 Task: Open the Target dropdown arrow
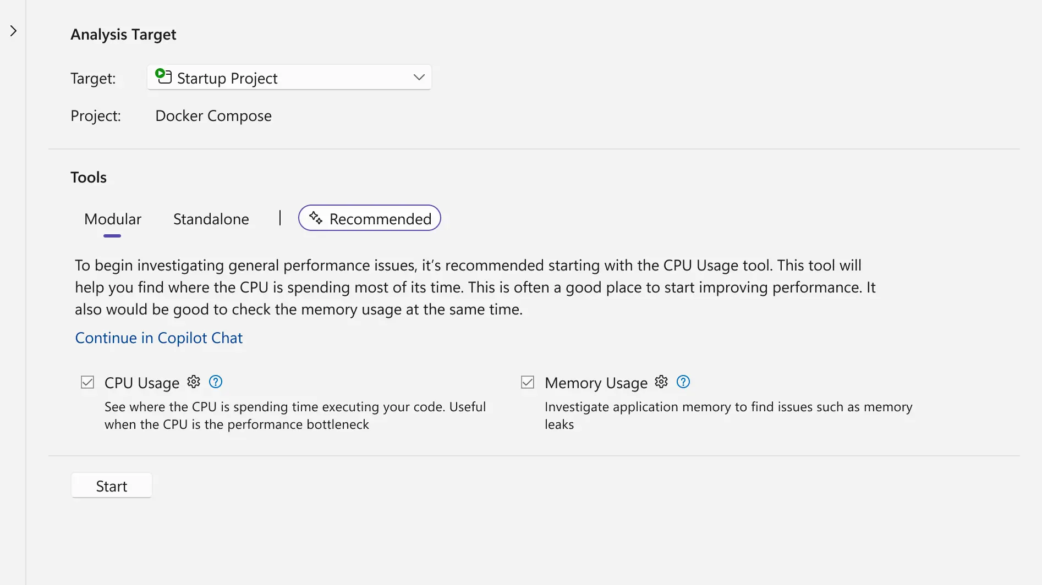tap(418, 77)
